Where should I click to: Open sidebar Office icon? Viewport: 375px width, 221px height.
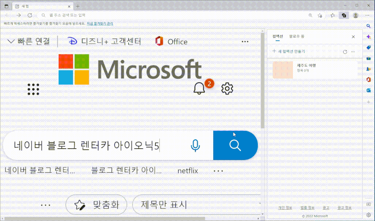(x=368, y=79)
